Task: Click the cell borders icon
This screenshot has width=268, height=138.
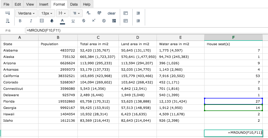Action: pos(42,21)
